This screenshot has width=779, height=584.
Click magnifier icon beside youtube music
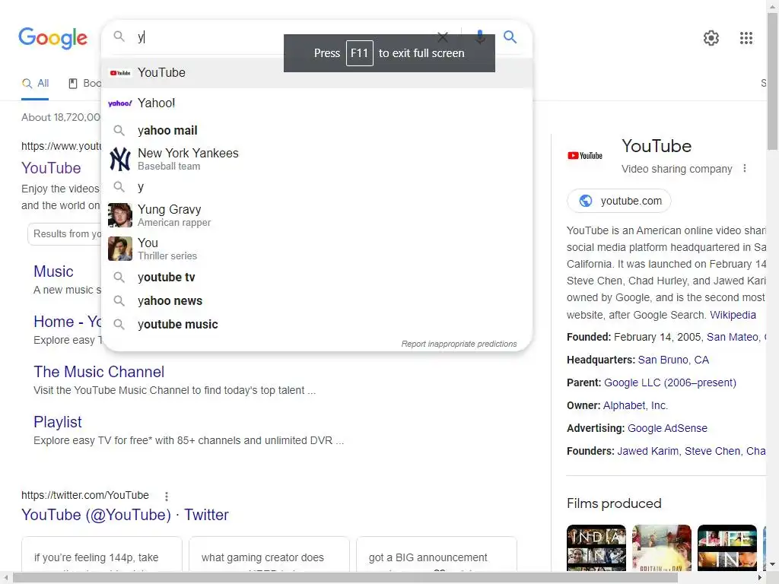pyautogui.click(x=119, y=324)
